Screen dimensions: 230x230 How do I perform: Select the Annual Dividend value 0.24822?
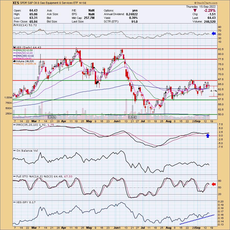pos(132,14)
